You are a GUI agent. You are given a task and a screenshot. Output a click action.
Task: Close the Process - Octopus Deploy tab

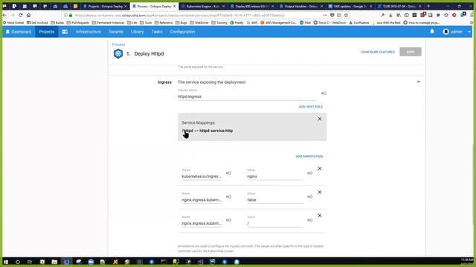click(x=175, y=7)
